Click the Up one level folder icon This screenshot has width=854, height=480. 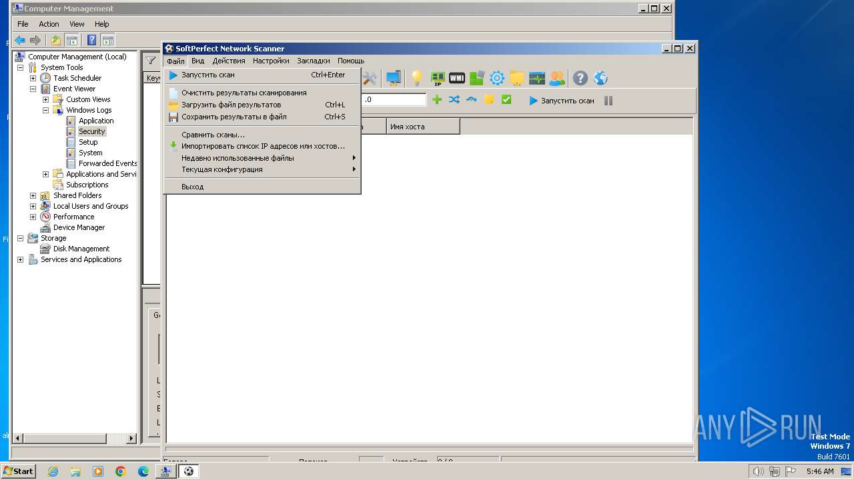56,40
